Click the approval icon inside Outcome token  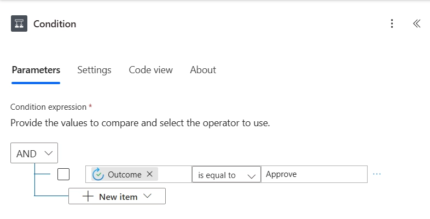[98, 174]
